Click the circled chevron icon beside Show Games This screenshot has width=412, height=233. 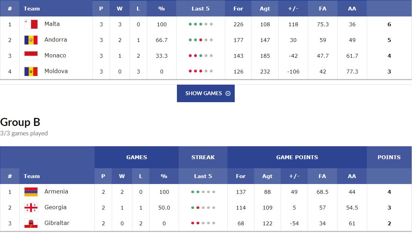[228, 93]
